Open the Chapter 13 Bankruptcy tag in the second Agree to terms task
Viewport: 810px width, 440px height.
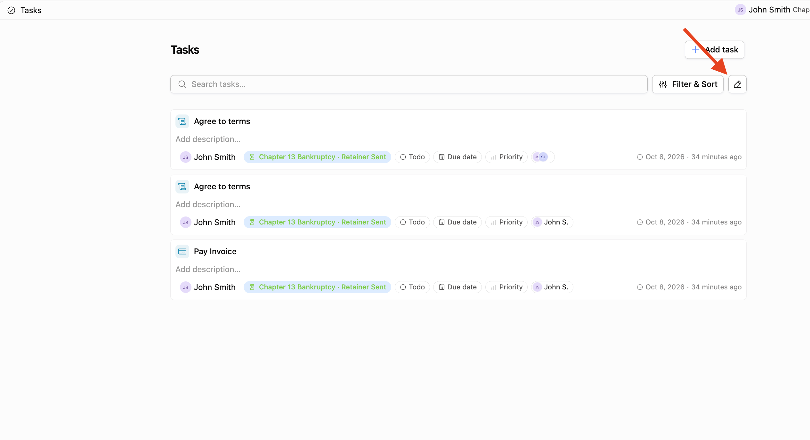(317, 222)
